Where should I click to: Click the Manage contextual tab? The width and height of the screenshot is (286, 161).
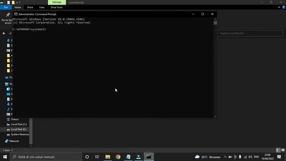tap(57, 2)
